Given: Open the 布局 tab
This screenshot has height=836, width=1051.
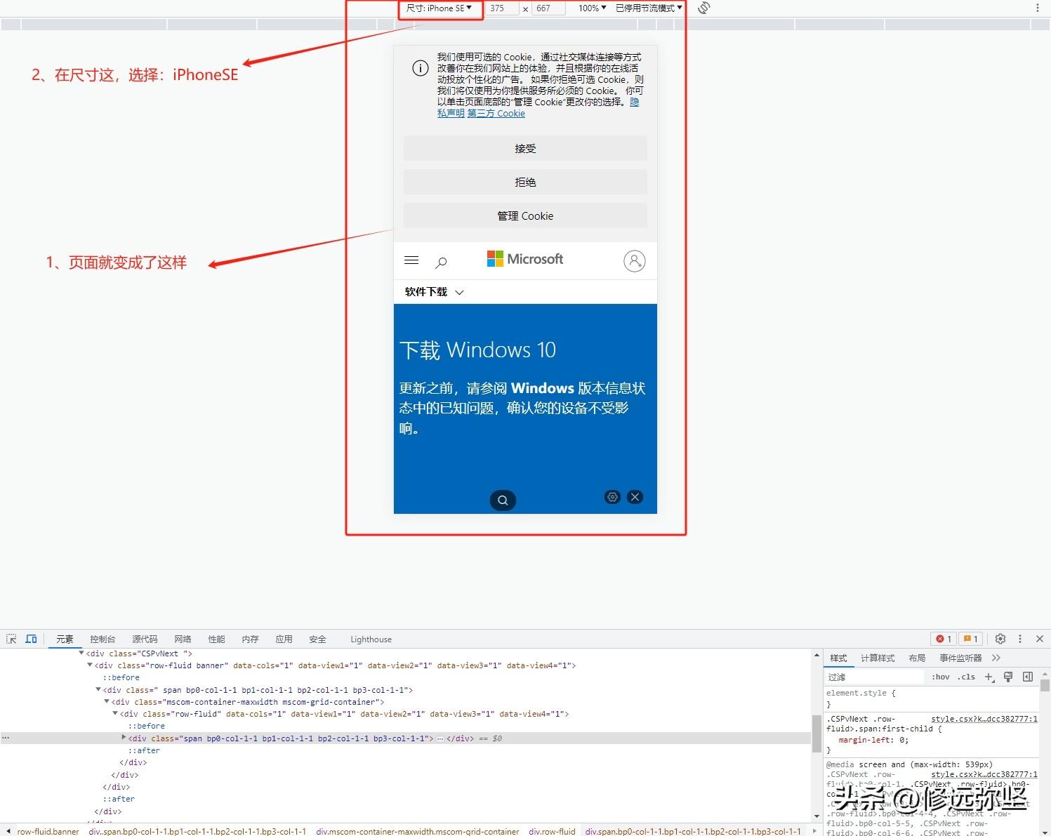Looking at the screenshot, I should point(917,658).
